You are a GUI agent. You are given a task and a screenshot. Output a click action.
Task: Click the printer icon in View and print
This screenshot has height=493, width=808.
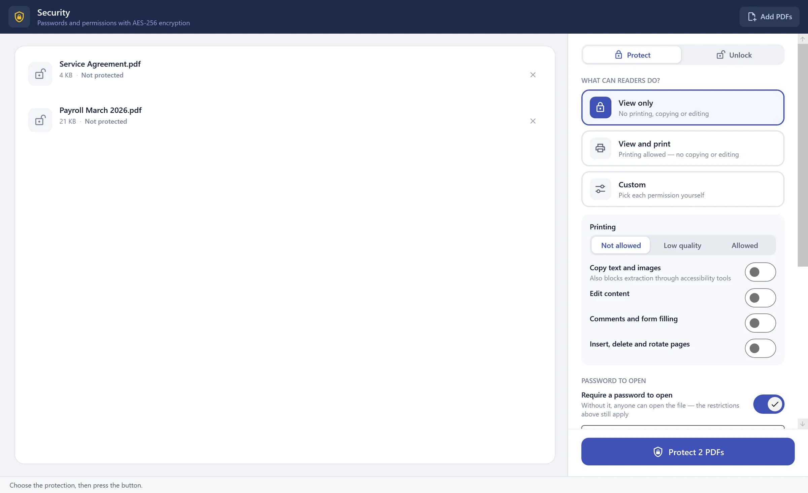600,148
